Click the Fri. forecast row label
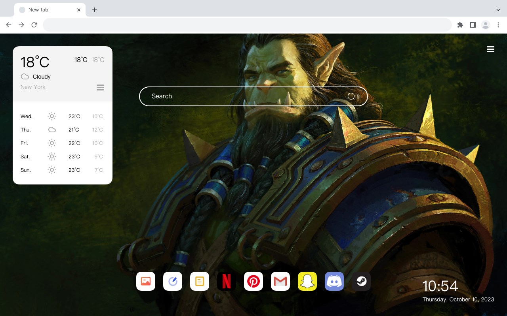Viewport: 507px width, 316px height. point(24,143)
